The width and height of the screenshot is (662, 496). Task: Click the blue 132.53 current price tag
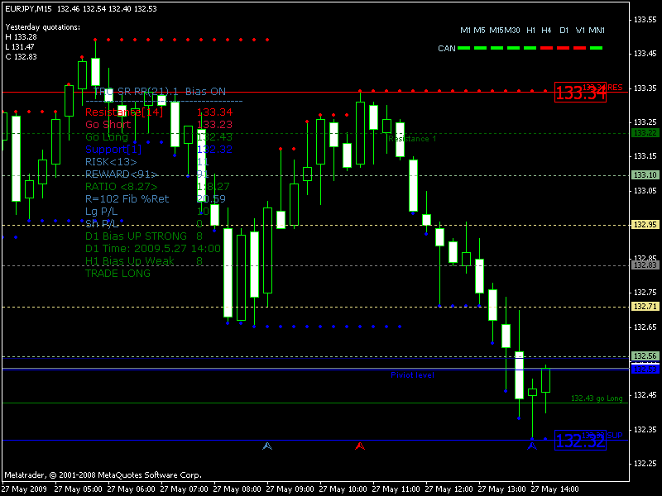pyautogui.click(x=645, y=369)
